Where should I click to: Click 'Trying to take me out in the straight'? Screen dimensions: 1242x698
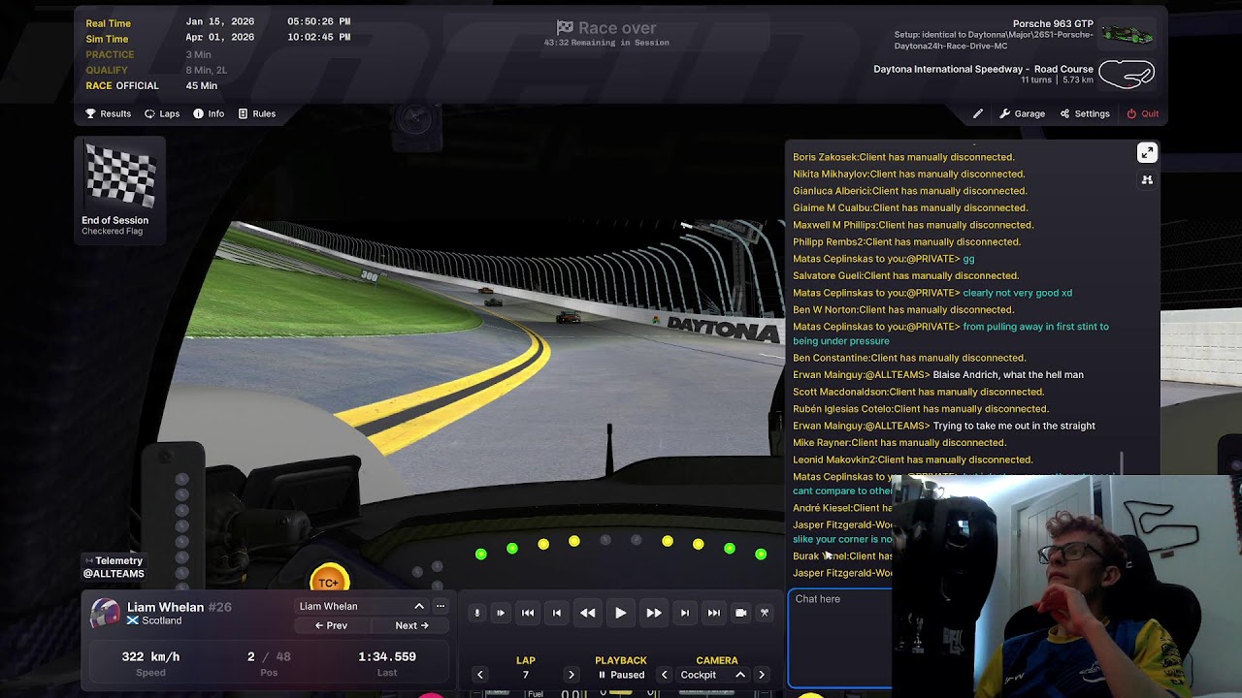(1013, 426)
